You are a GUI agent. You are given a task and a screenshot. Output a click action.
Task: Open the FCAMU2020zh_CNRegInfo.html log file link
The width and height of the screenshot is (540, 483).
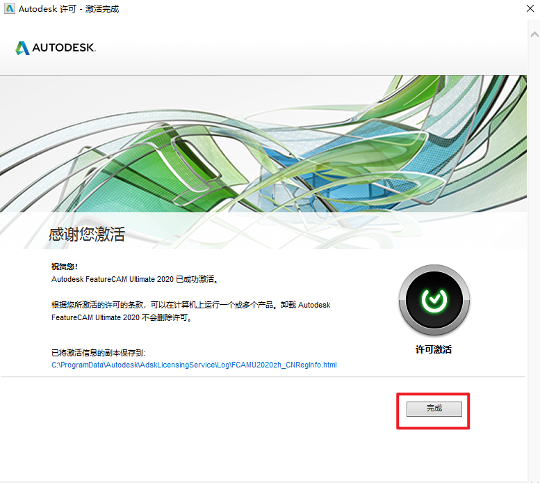[x=194, y=365]
